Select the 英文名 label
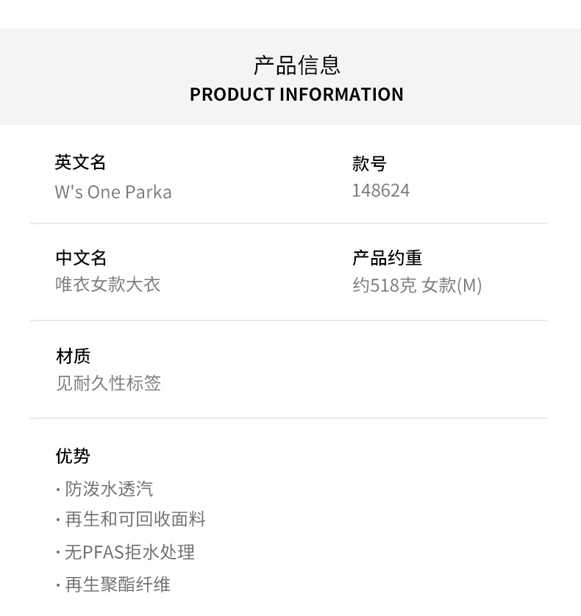581x616 pixels. click(81, 162)
